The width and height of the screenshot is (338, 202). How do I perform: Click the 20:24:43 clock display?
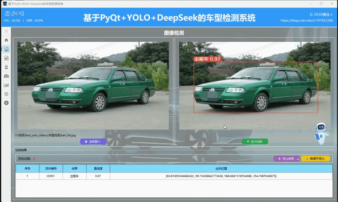(14, 14)
